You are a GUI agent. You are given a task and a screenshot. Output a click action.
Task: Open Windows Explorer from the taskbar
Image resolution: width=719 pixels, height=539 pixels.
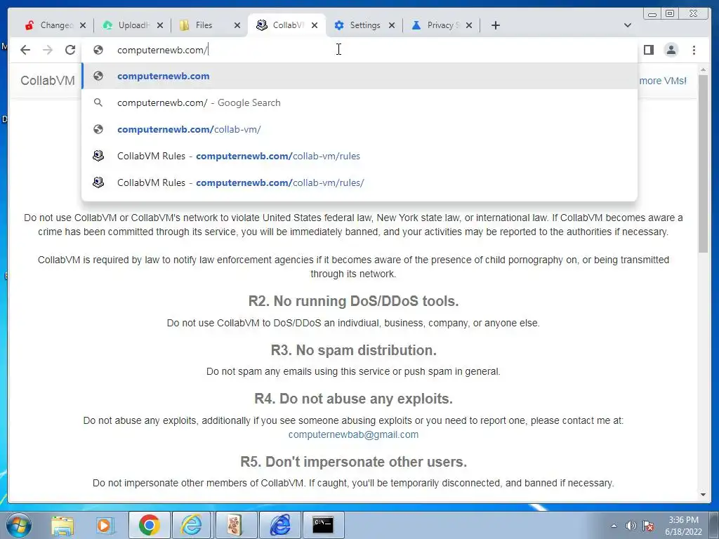(62, 525)
